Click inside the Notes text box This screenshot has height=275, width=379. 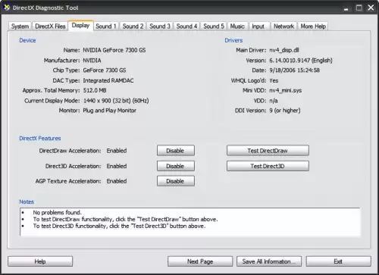point(190,222)
